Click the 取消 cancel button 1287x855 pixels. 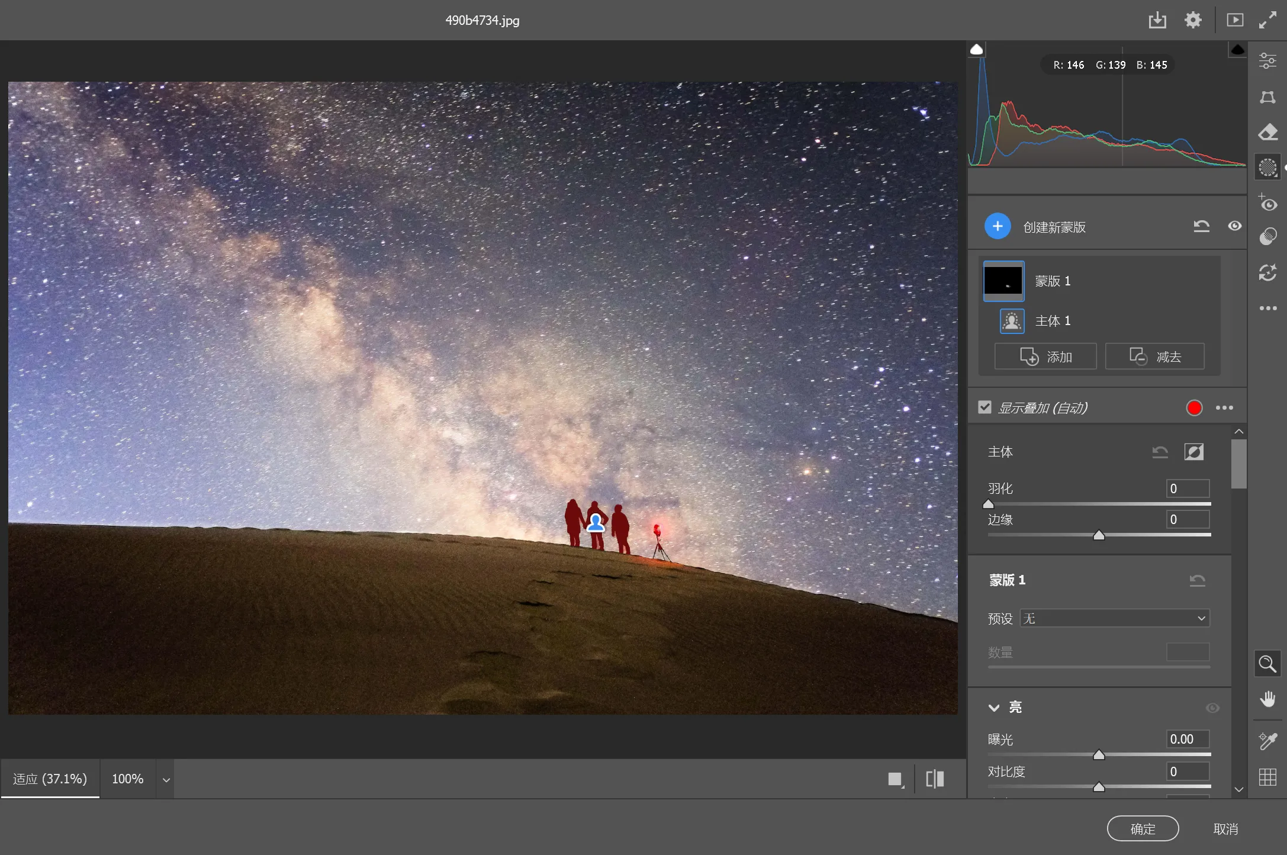pos(1225,828)
